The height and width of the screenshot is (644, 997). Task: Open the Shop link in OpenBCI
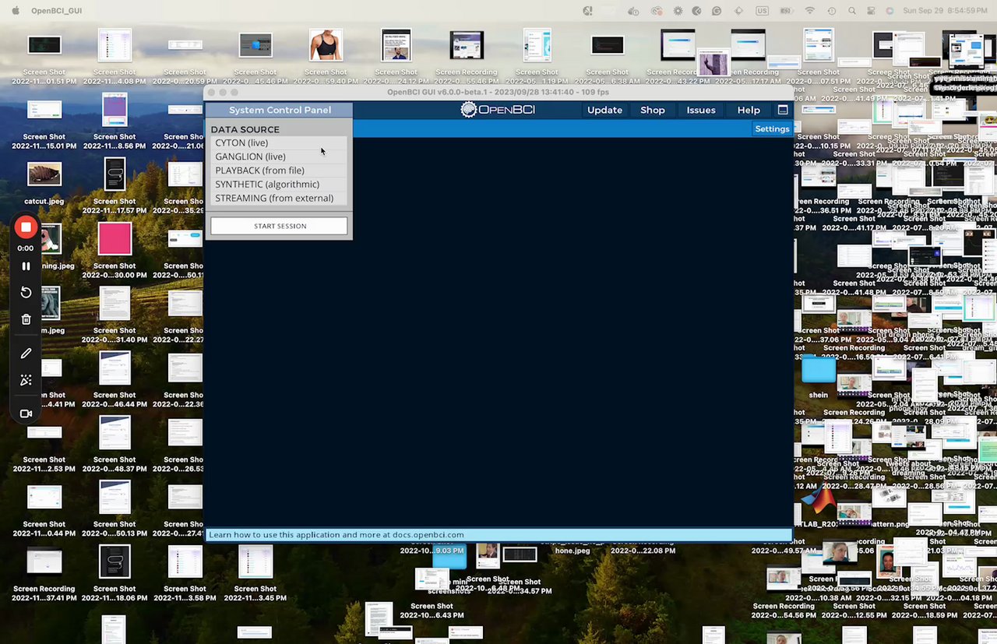pyautogui.click(x=653, y=110)
